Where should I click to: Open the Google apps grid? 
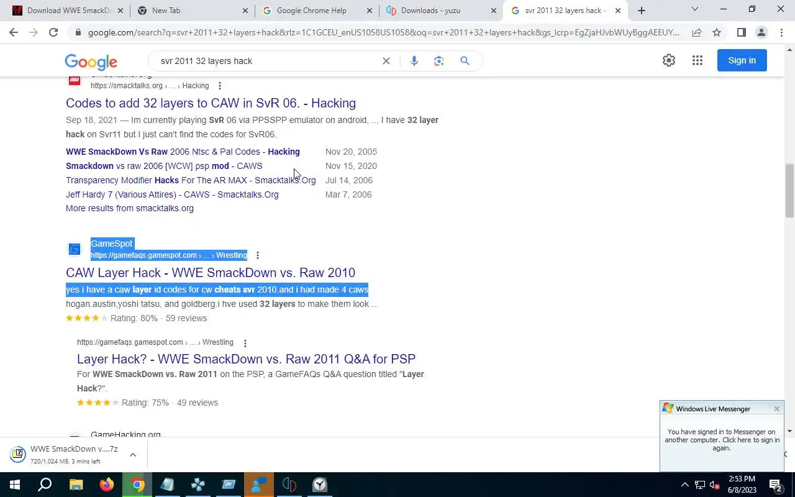pos(697,60)
